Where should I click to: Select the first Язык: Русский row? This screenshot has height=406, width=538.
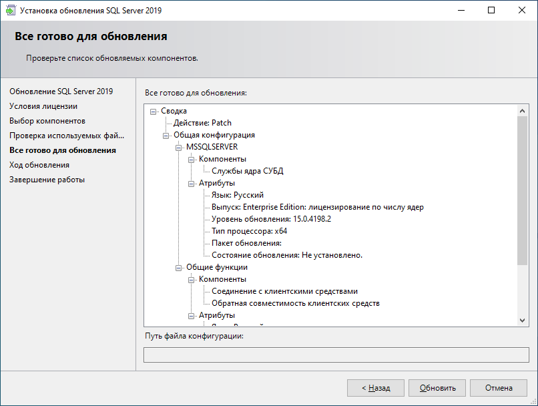click(x=238, y=195)
